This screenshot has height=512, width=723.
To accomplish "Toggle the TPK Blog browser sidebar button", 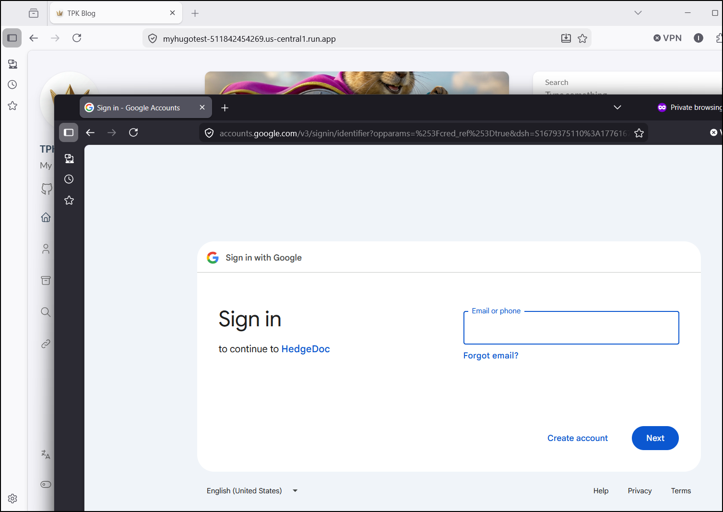I will 12,38.
